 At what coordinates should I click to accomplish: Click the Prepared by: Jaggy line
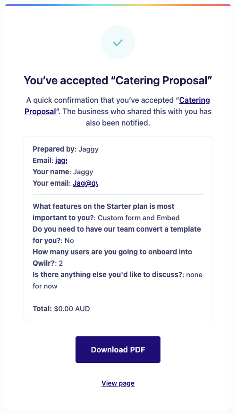[66, 149]
